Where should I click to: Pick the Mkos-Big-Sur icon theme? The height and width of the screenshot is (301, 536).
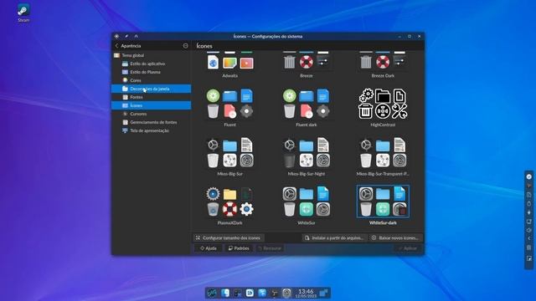[229, 156]
